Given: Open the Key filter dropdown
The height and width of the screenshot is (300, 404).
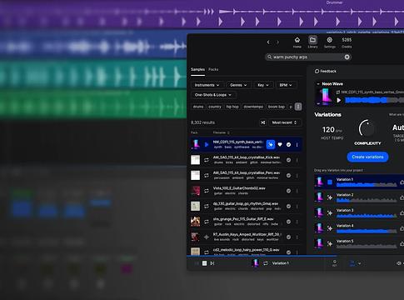Looking at the screenshot, I should 263,85.
